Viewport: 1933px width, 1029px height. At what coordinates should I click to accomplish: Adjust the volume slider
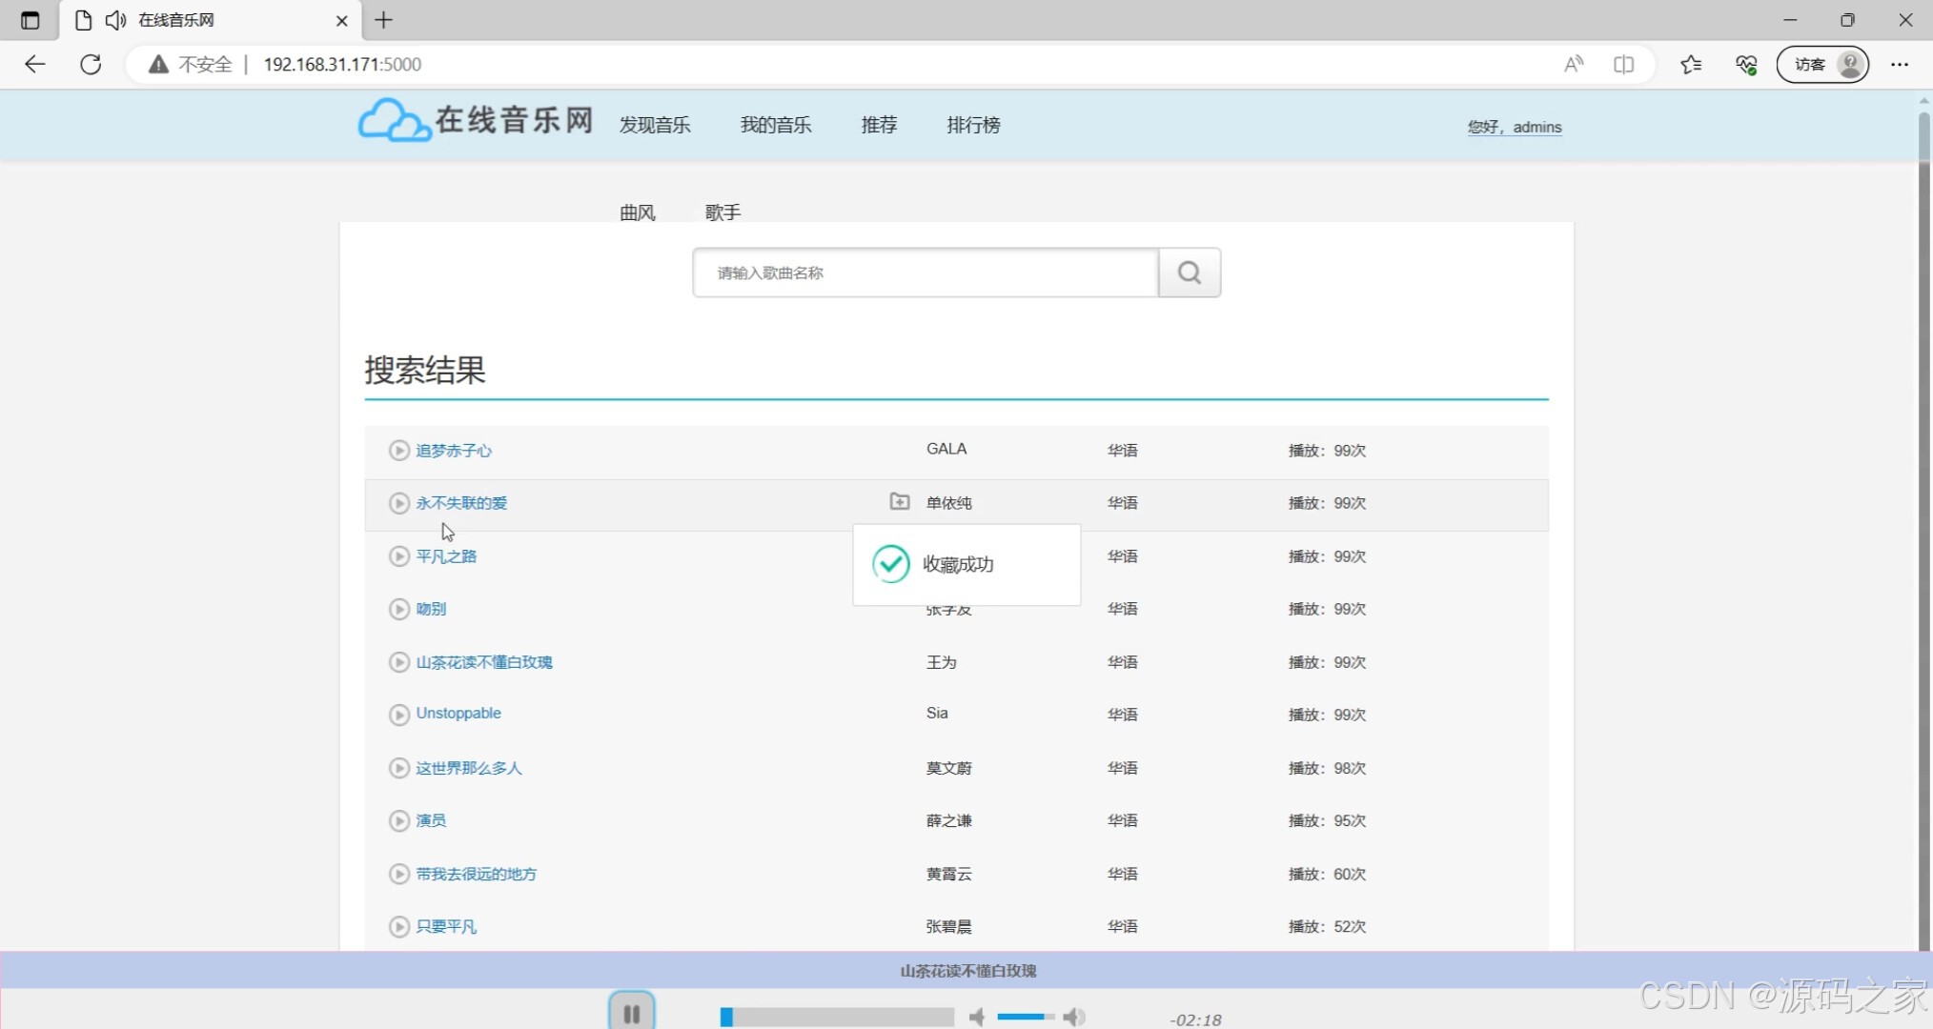pos(1025,1018)
